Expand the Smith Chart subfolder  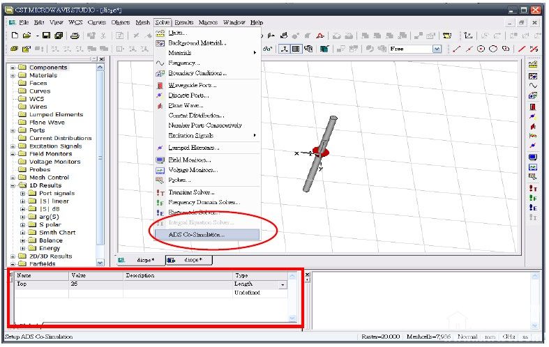click(22, 233)
